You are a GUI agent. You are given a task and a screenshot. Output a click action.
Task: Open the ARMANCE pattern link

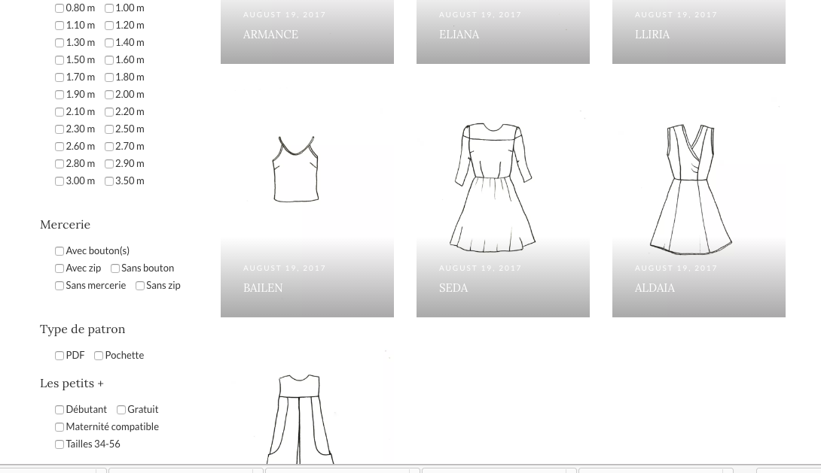tap(270, 35)
